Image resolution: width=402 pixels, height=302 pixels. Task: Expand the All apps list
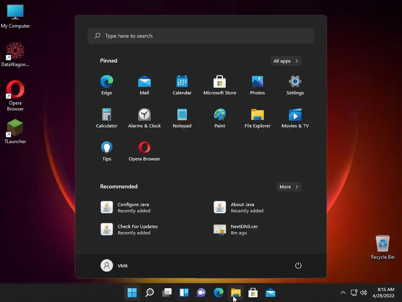[286, 61]
